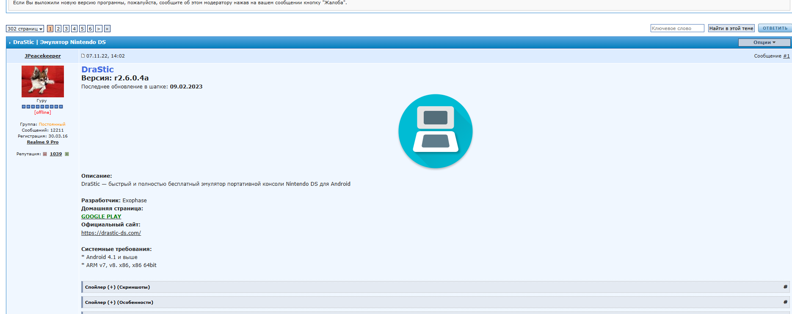Go to page 2 of the topic
This screenshot has height=314, width=792.
(x=58, y=29)
